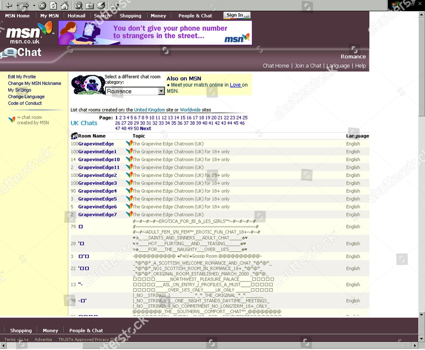
Task: Click the sidebar MSN butterfly legend icon
Action: pyautogui.click(x=12, y=120)
